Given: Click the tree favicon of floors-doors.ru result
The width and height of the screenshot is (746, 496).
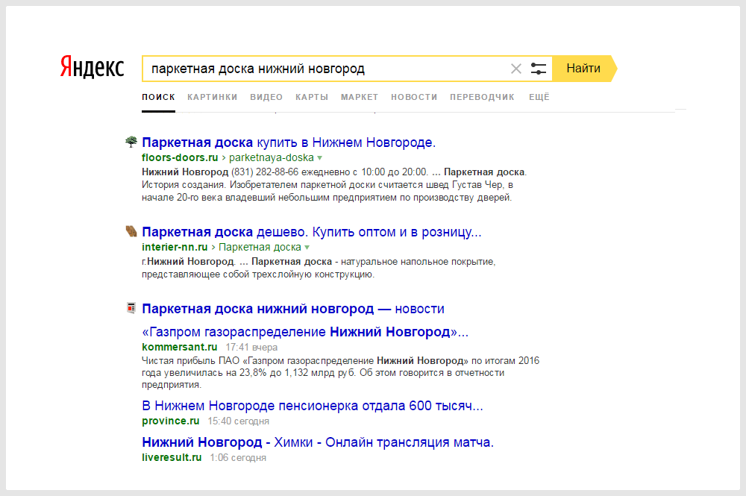Looking at the screenshot, I should pos(131,141).
